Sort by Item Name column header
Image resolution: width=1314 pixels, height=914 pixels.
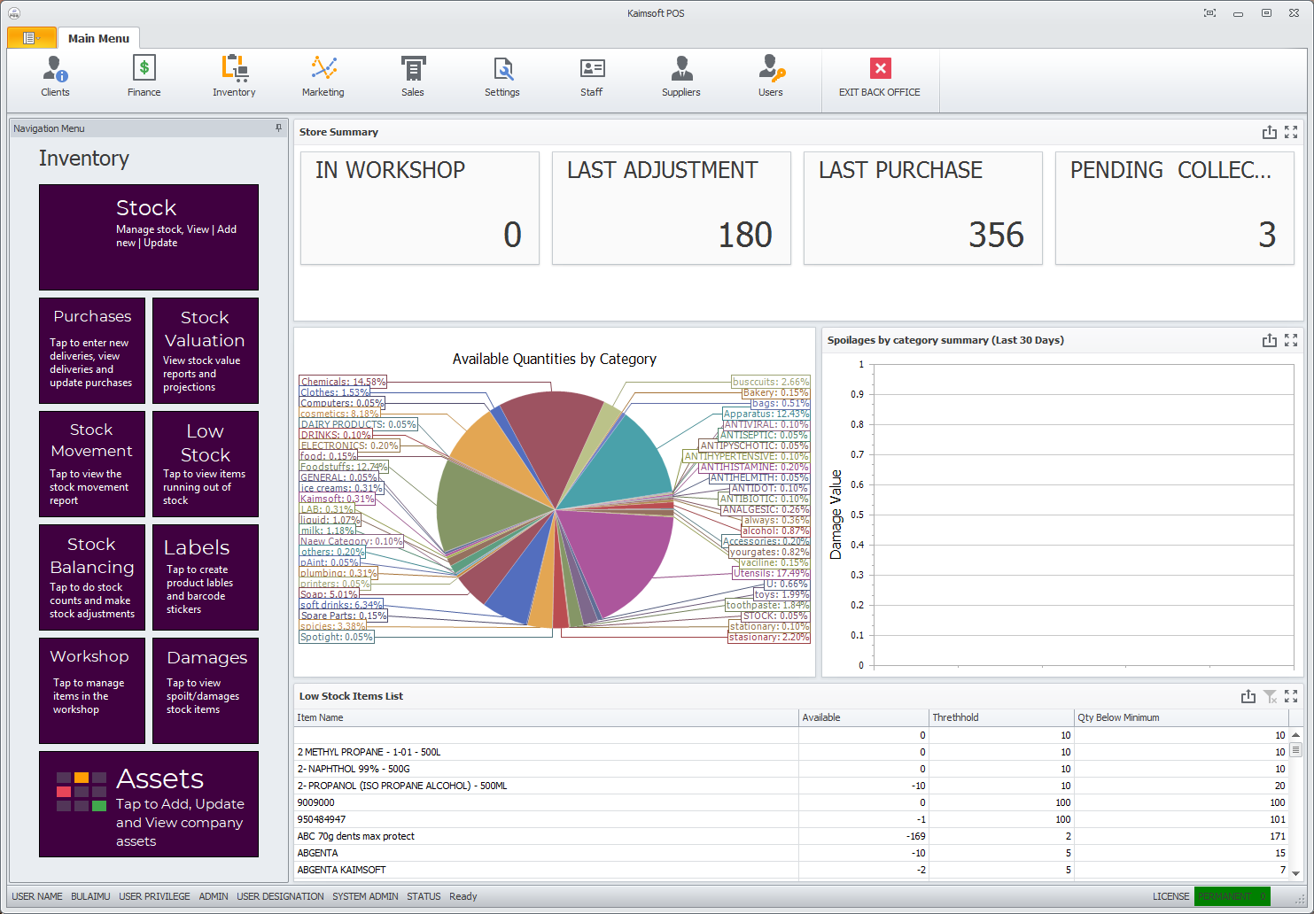[x=546, y=717]
